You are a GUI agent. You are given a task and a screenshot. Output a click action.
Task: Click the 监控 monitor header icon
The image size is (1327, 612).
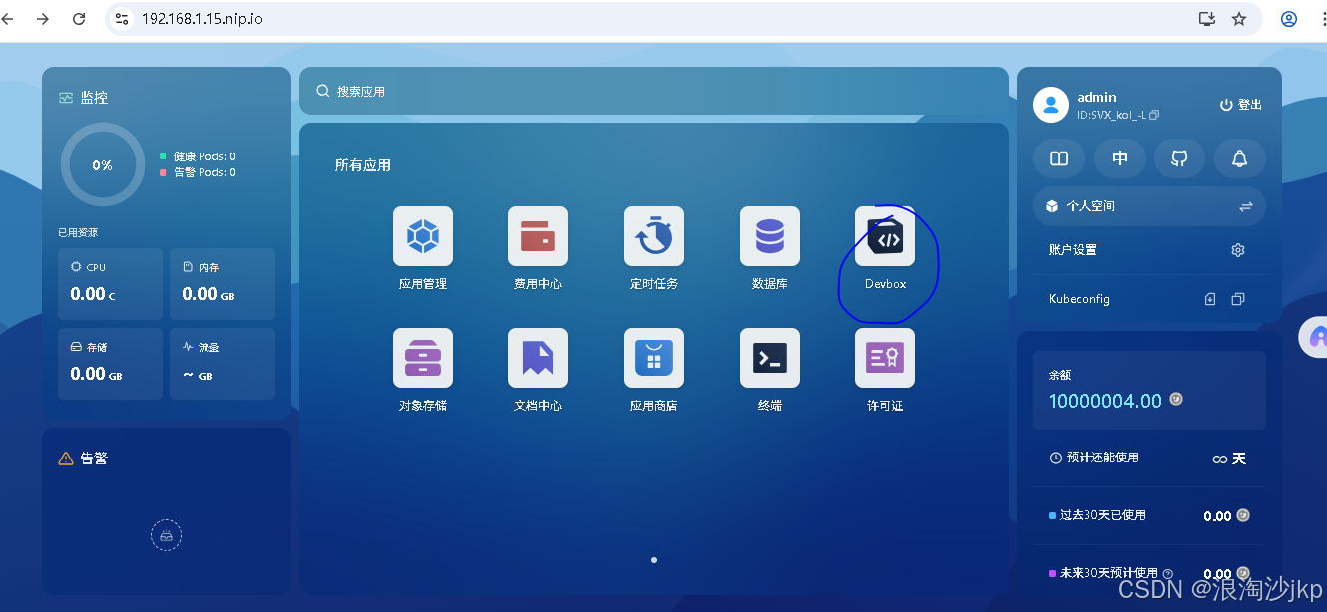coord(66,98)
